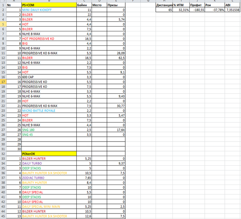Select BILDER HUNTER in row 44
241x219 pixels.
point(49,211)
